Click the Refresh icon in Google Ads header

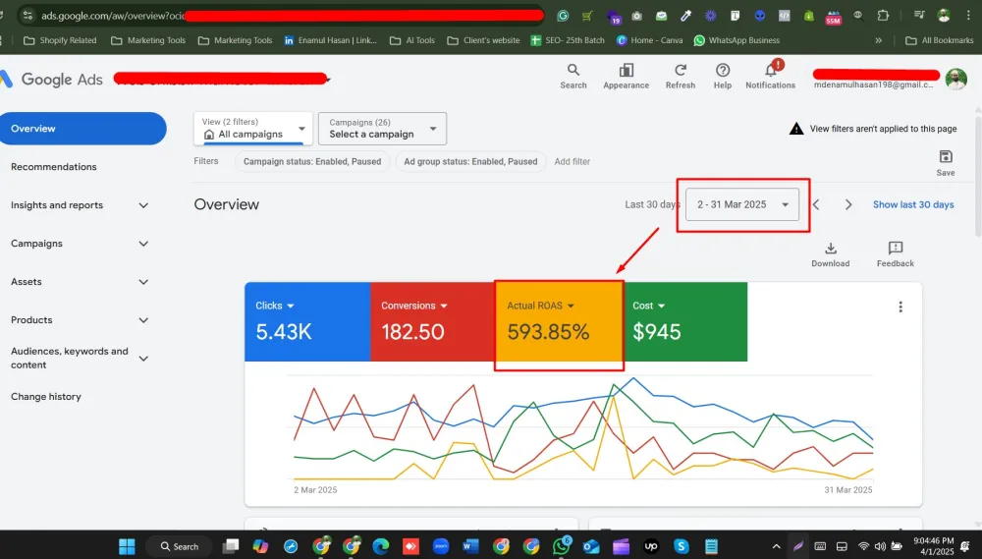(x=681, y=70)
